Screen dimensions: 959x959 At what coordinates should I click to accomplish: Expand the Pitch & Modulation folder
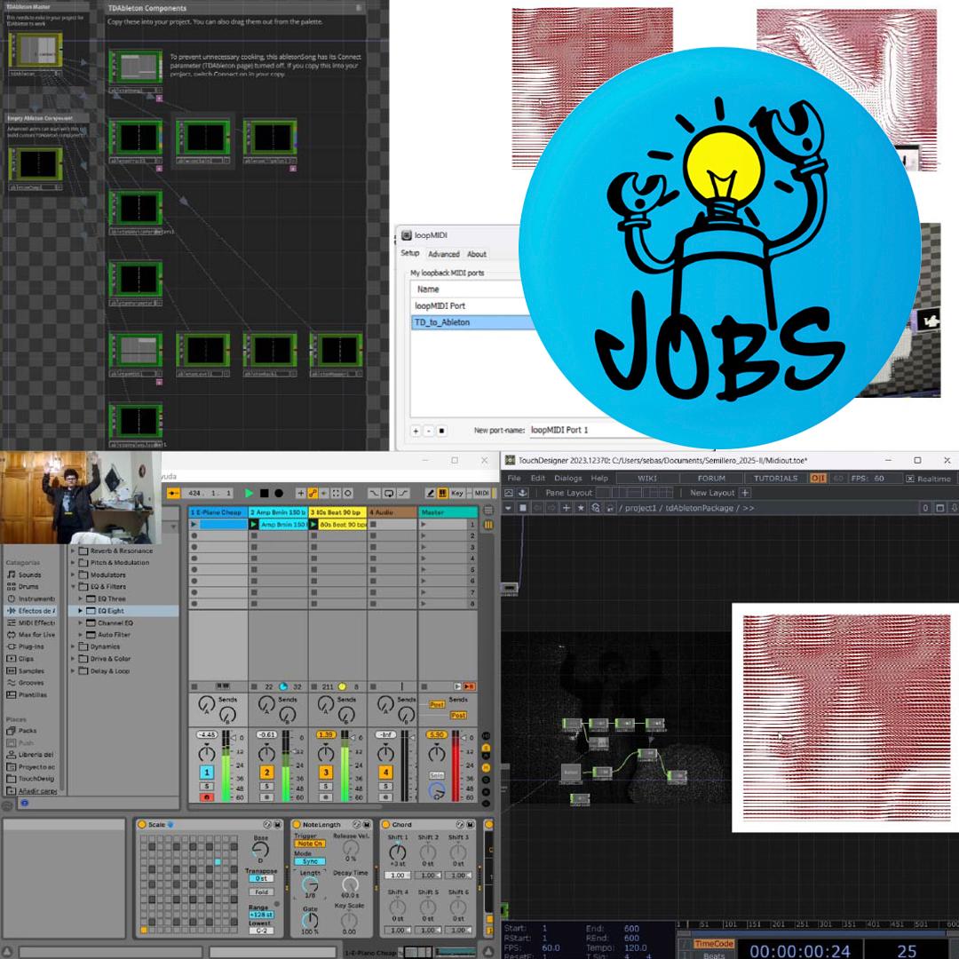pyautogui.click(x=73, y=562)
